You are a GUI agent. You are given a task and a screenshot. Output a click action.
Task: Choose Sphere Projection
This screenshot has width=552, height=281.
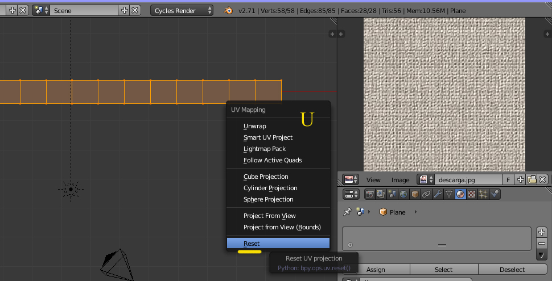pyautogui.click(x=278, y=199)
